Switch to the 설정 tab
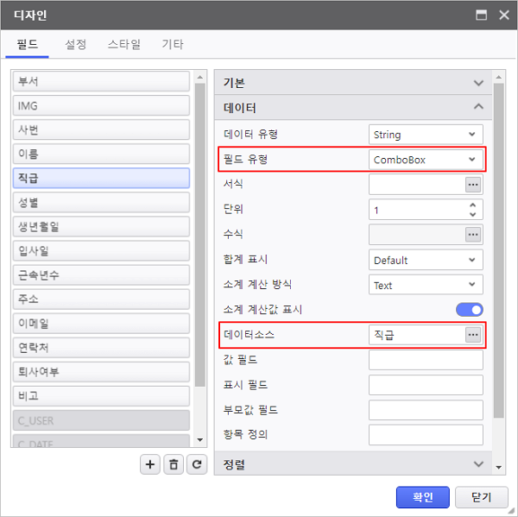The width and height of the screenshot is (518, 517). tap(76, 44)
